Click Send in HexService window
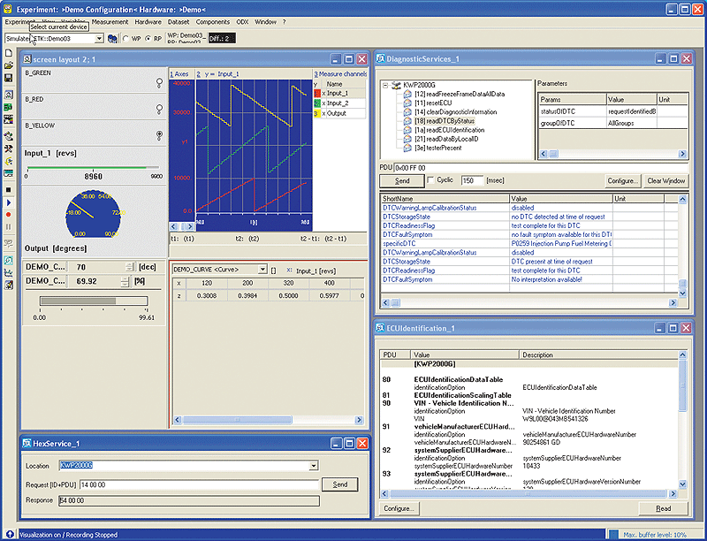Image resolution: width=707 pixels, height=541 pixels. (340, 484)
